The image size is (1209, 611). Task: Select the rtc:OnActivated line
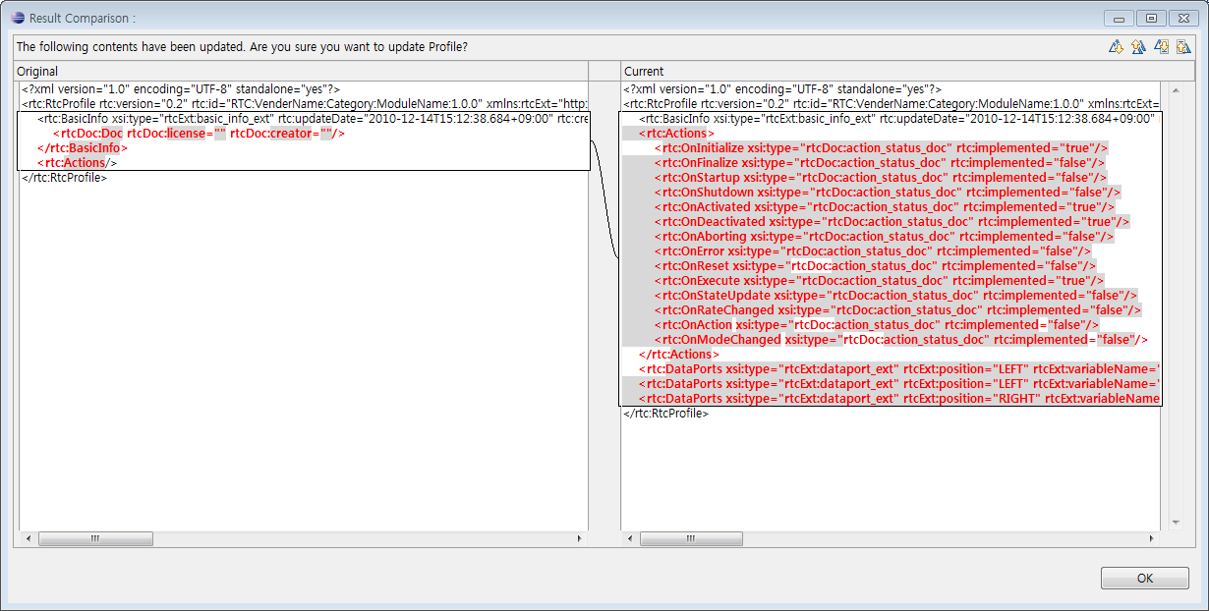pyautogui.click(x=885, y=207)
